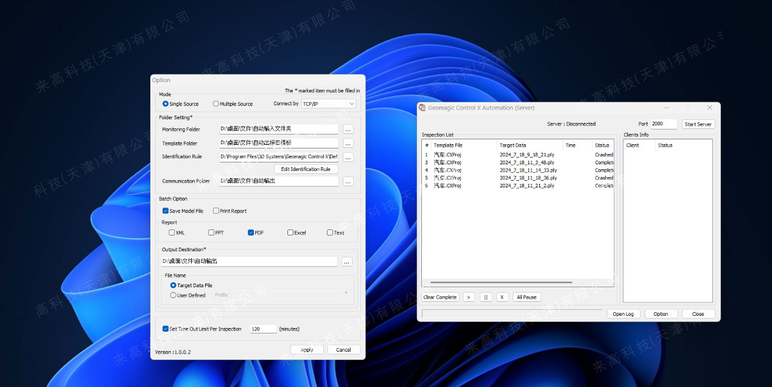Screen dimensions: 772x387
Task: Click the Template Folder path field
Action: pyautogui.click(x=279, y=143)
